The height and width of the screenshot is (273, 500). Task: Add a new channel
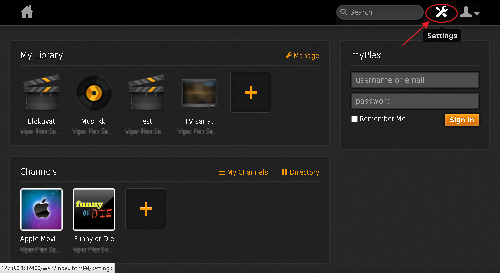(145, 209)
